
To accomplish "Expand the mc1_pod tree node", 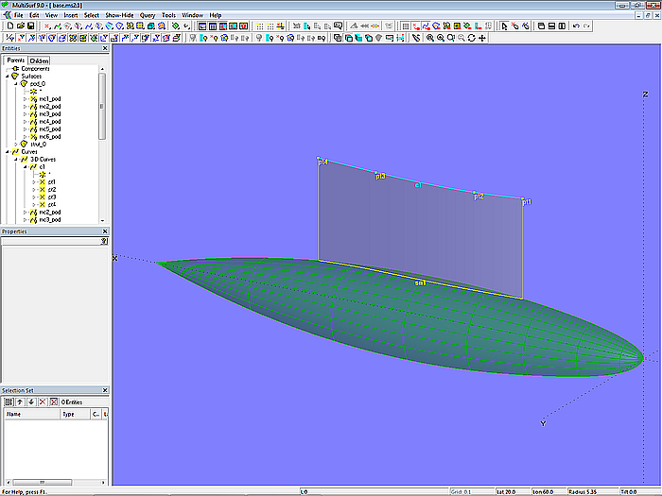I will click(26, 99).
